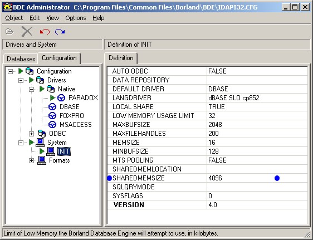Viewport: 313px width, 240px height.
Task: Click green arrow beside INIT
Action: point(42,151)
